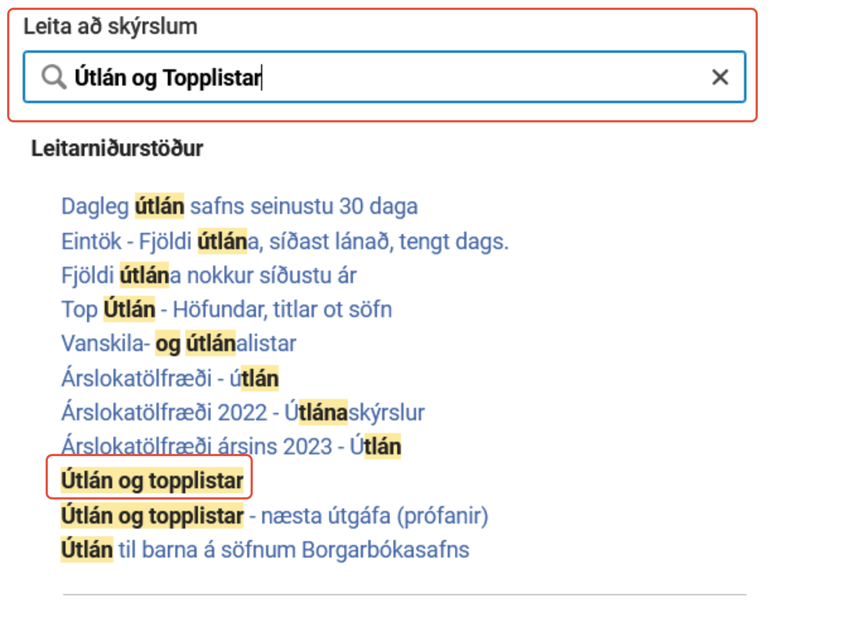This screenshot has height=623, width=860.
Task: Click the 'Leita að skýrslum' field label
Action: click(110, 26)
